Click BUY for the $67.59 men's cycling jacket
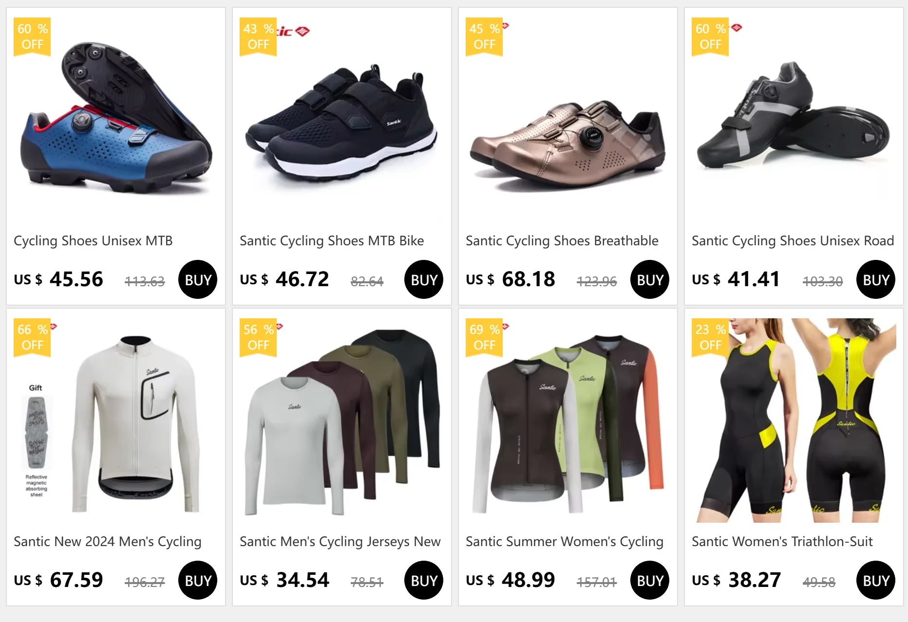This screenshot has height=622, width=908. click(198, 580)
